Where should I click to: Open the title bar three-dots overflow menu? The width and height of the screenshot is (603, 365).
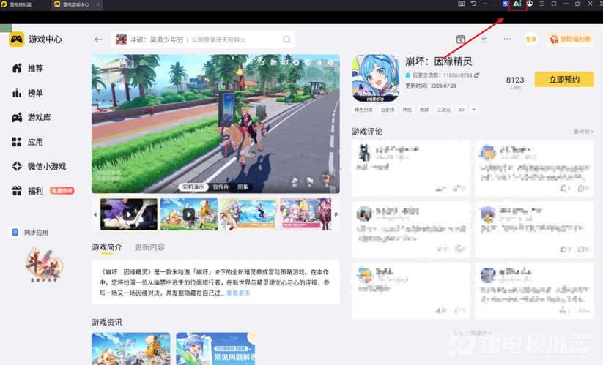click(x=486, y=4)
